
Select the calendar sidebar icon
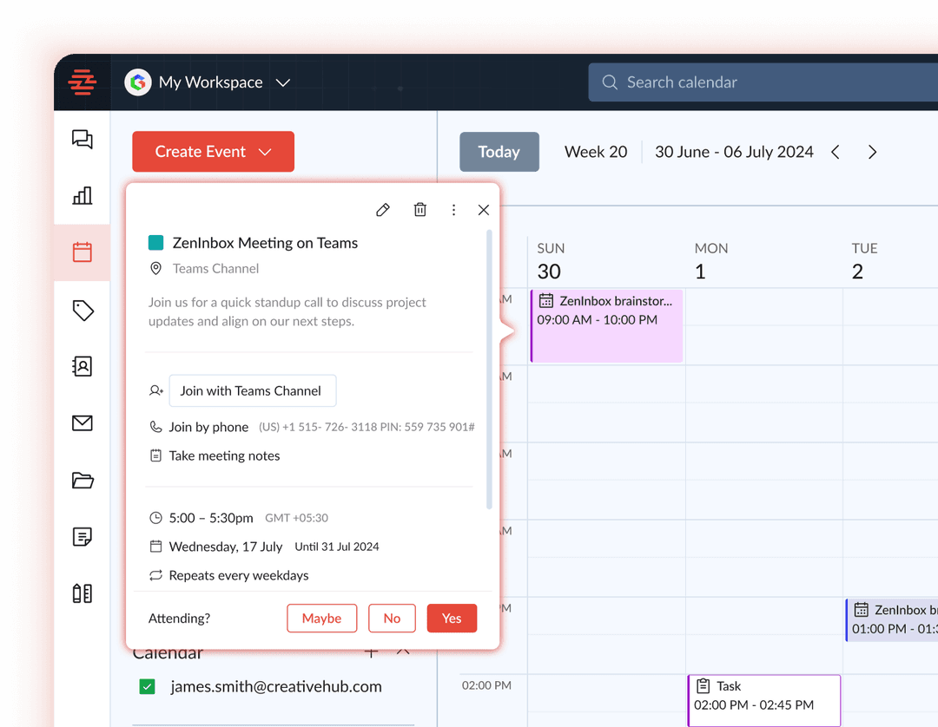(x=82, y=252)
